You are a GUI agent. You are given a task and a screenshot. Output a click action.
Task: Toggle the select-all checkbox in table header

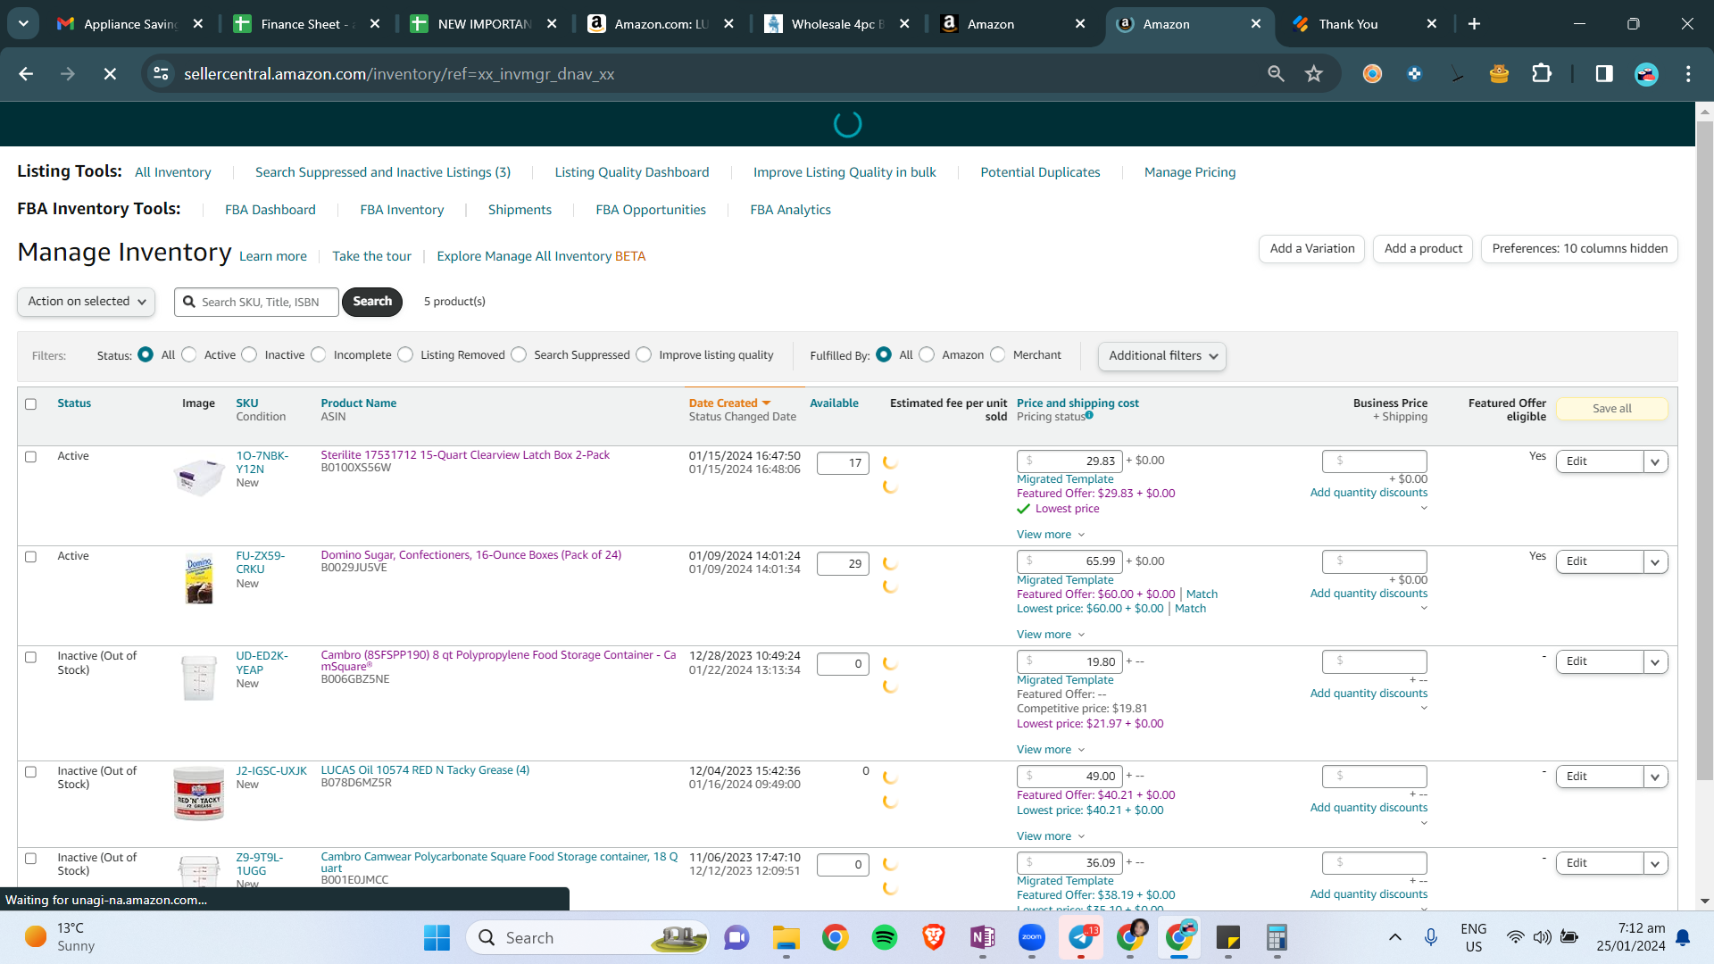tap(30, 404)
